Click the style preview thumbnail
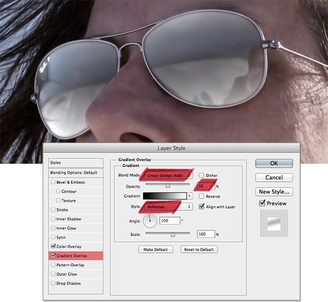 pyautogui.click(x=274, y=224)
